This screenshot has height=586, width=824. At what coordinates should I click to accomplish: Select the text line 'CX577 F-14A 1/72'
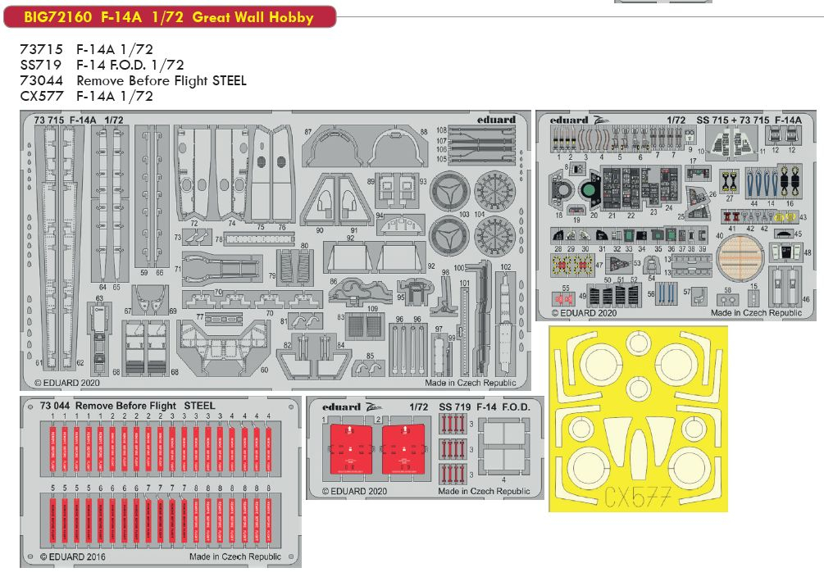tap(87, 96)
